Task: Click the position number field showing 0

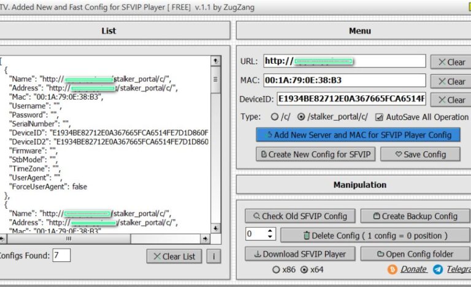Action: point(256,234)
